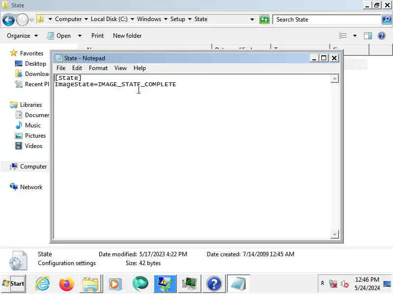This screenshot has height=294, width=393.
Task: Click the folder icon in address bar
Action: click(x=41, y=19)
